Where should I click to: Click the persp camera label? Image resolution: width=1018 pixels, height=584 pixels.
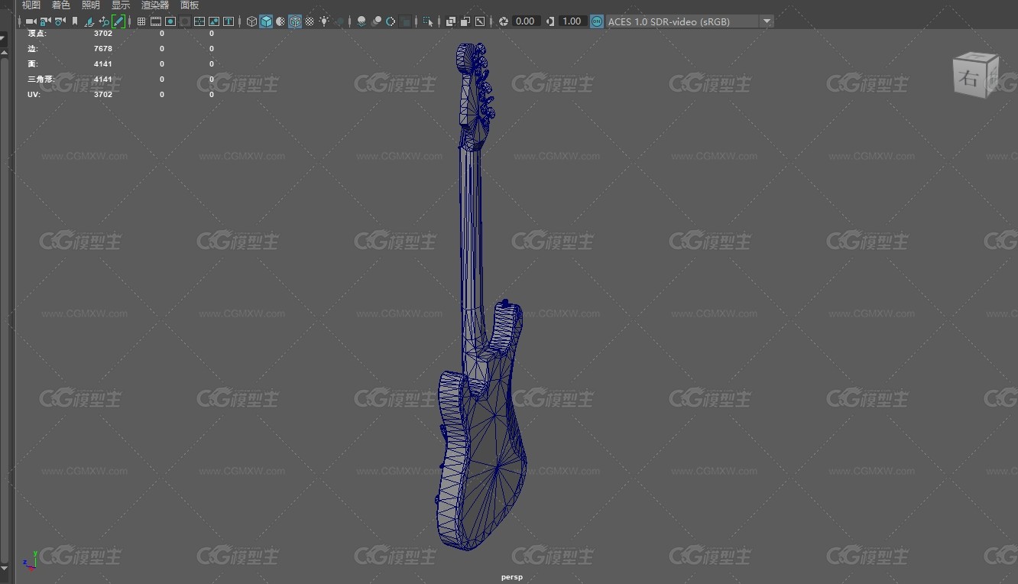512,577
